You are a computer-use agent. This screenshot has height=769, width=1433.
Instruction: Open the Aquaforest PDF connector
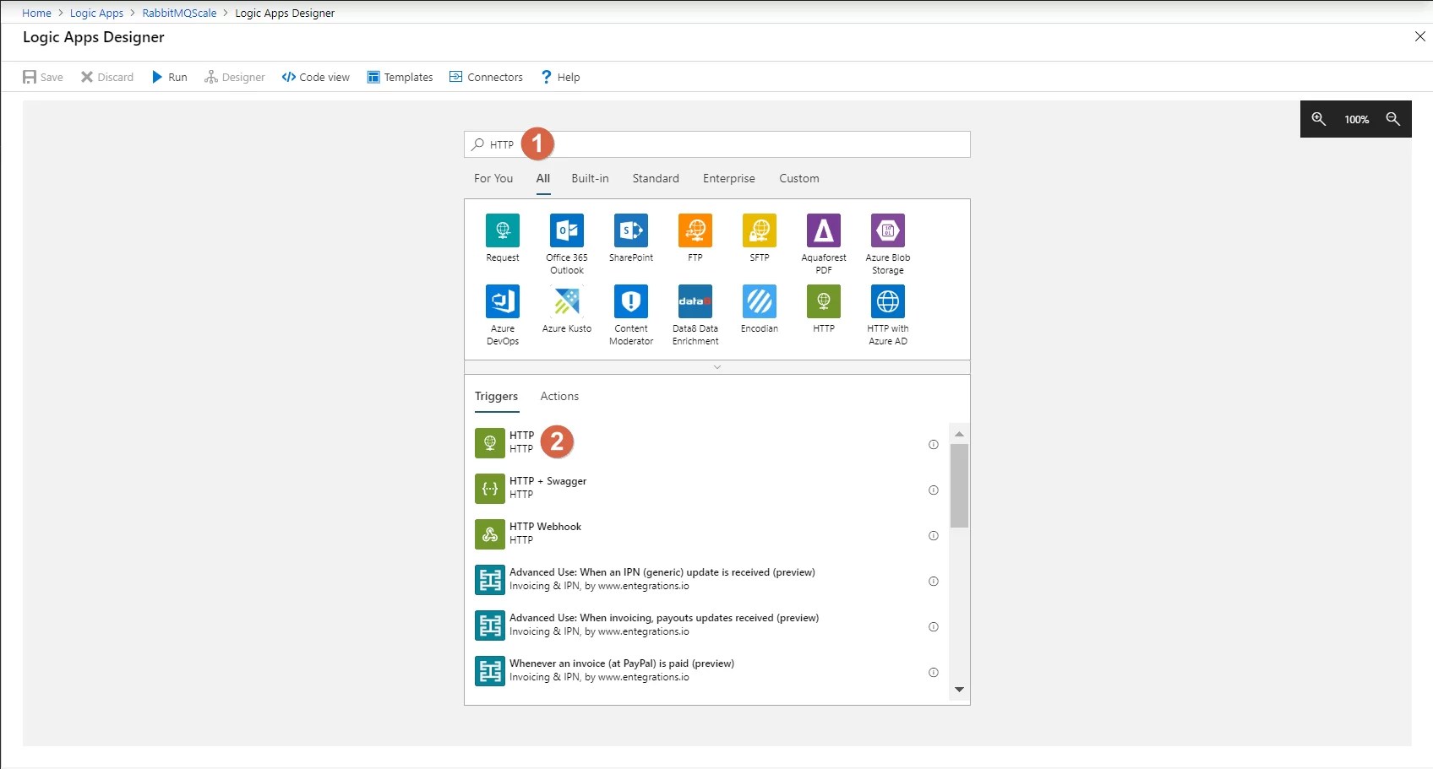[x=824, y=230]
